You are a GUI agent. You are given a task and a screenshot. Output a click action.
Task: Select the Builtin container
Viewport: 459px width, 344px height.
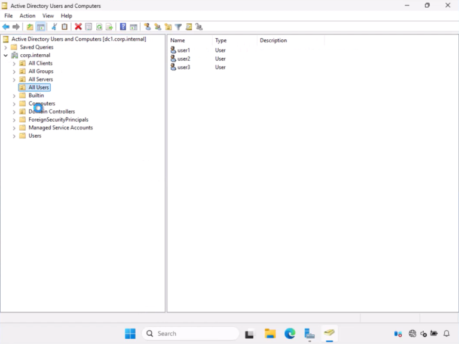click(36, 95)
